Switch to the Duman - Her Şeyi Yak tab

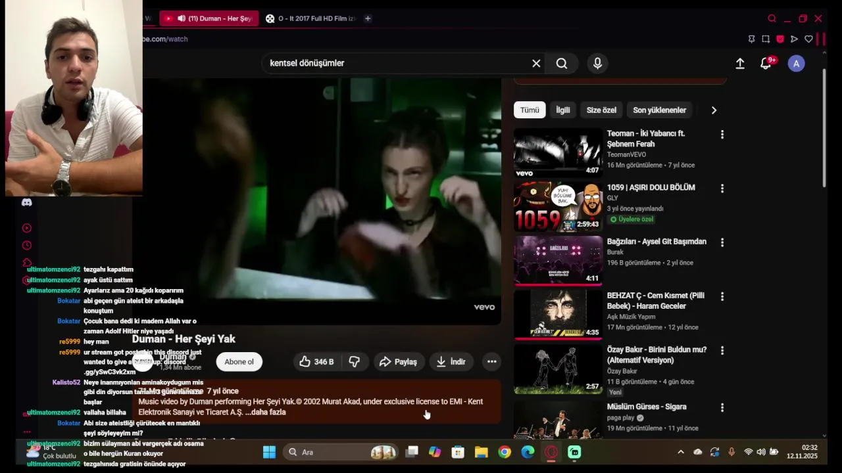pyautogui.click(x=209, y=18)
